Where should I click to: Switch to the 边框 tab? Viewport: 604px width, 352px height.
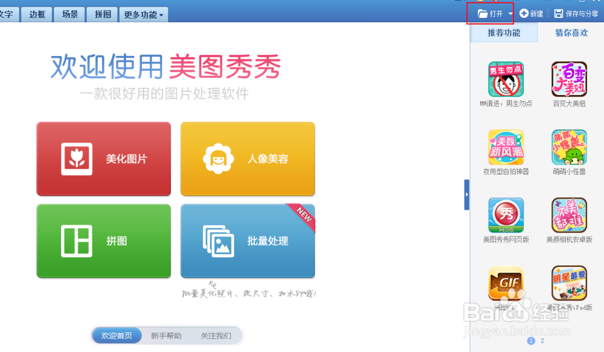pyautogui.click(x=36, y=14)
